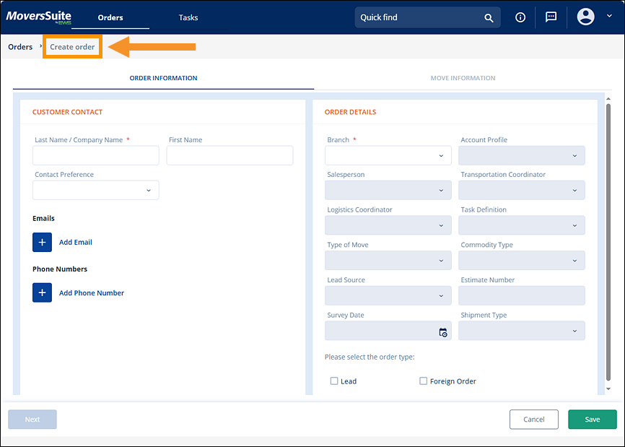Open the chat messages icon
The image size is (625, 447).
click(551, 17)
